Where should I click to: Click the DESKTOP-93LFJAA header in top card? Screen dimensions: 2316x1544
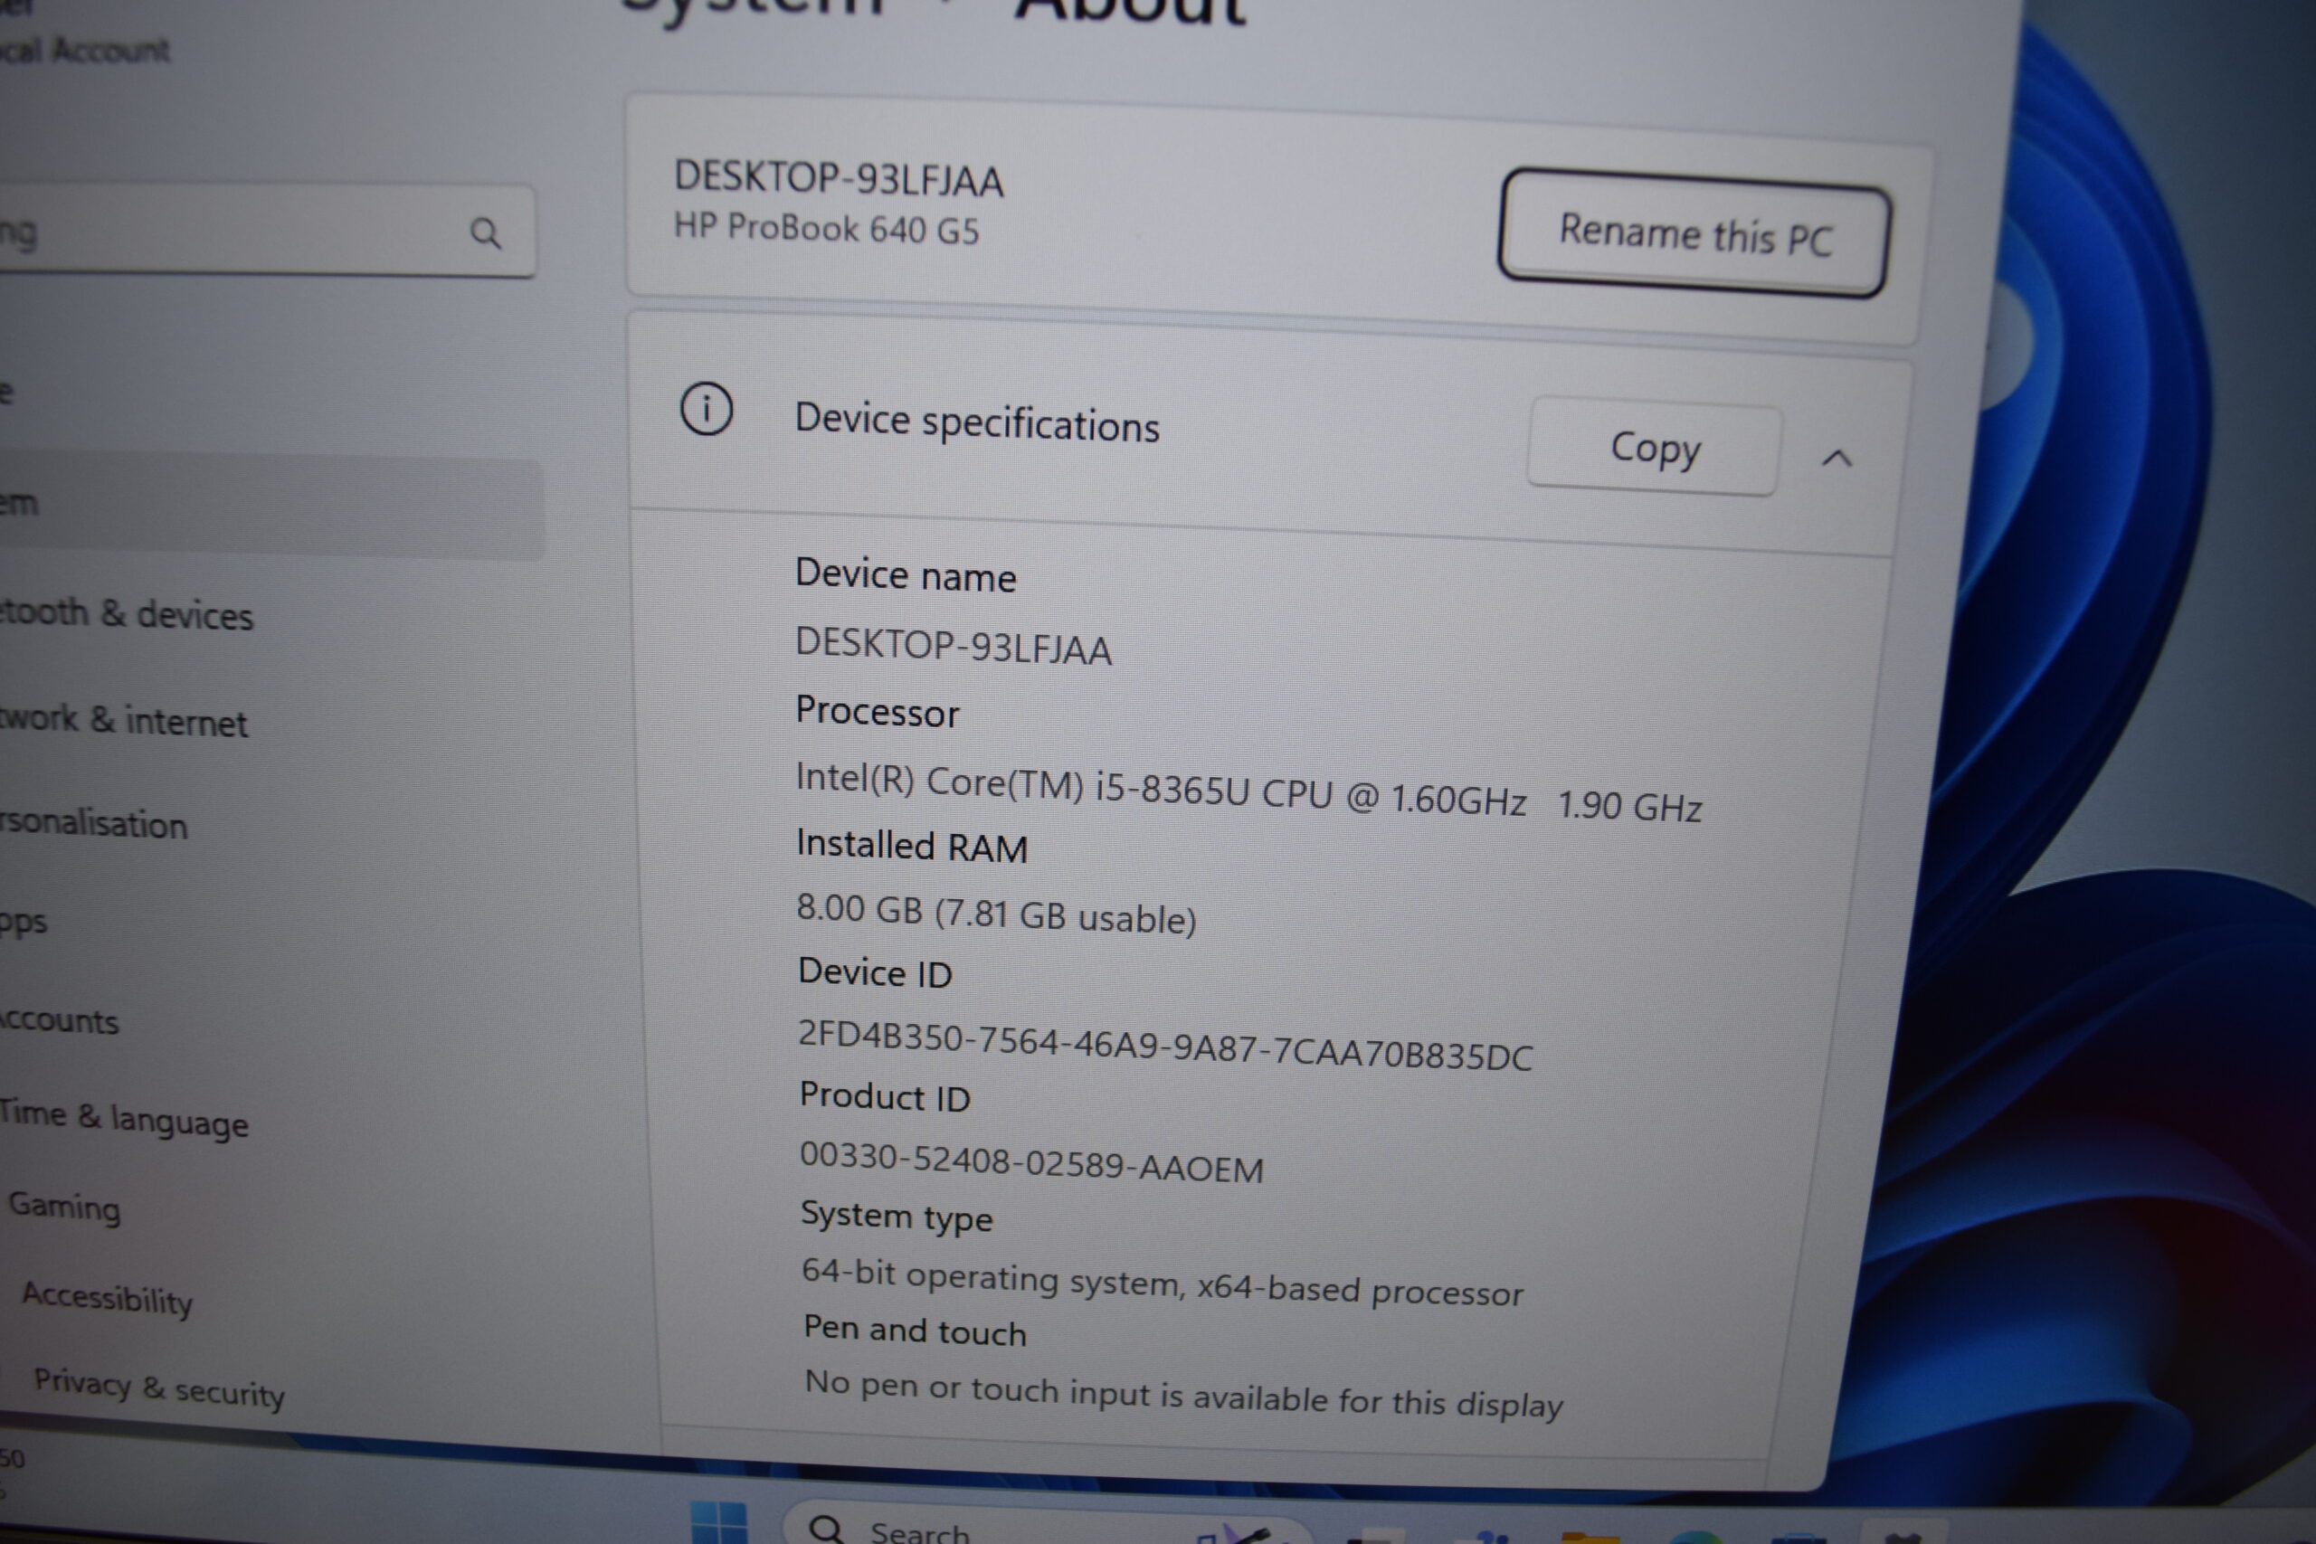click(838, 179)
